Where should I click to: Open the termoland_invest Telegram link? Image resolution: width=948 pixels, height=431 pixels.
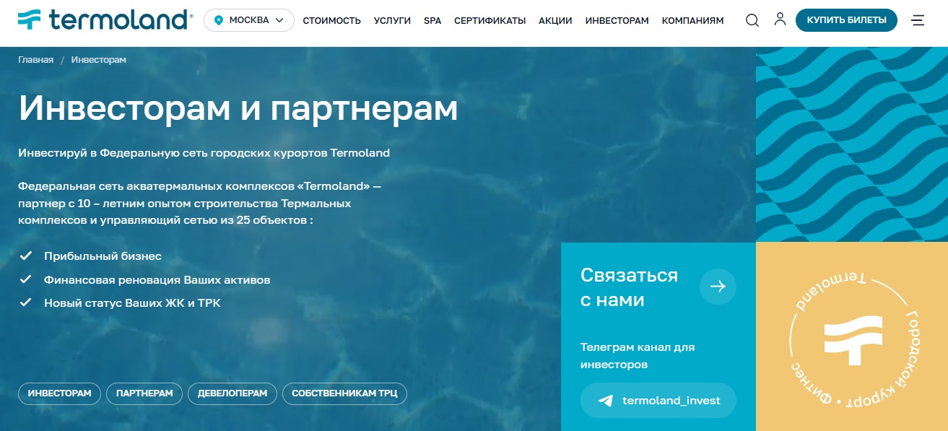pyautogui.click(x=658, y=401)
